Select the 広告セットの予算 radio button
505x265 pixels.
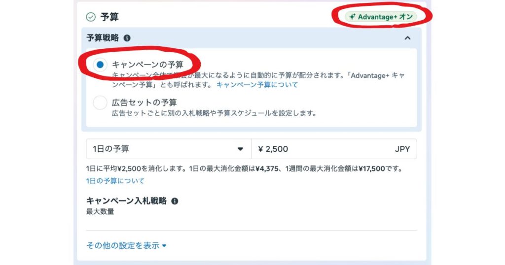coord(100,102)
